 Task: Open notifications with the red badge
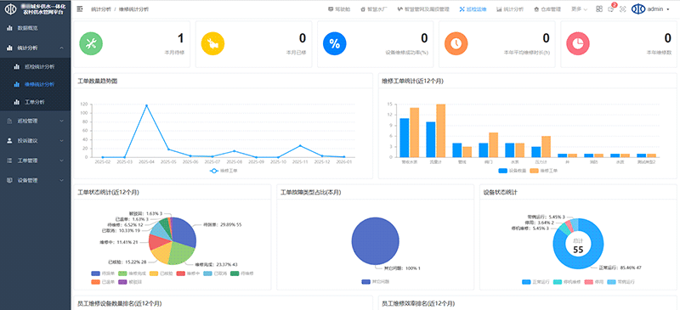pos(611,8)
